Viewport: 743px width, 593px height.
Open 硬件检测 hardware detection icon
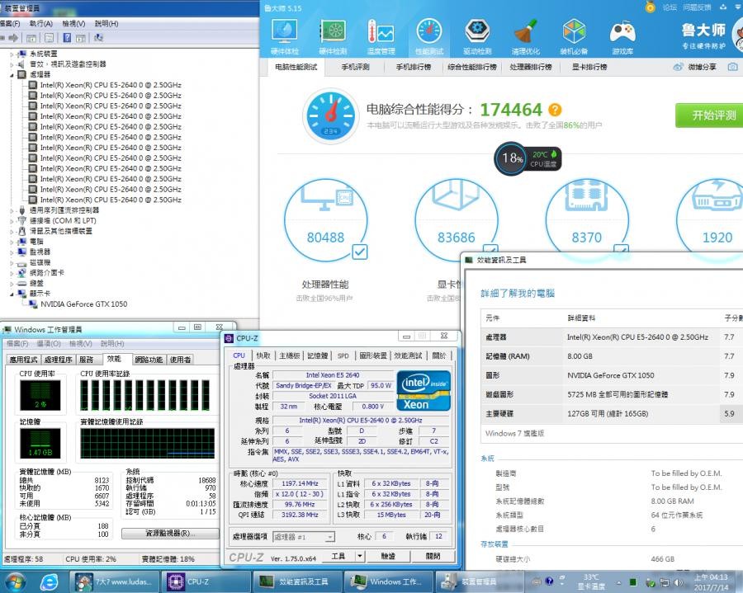(333, 37)
